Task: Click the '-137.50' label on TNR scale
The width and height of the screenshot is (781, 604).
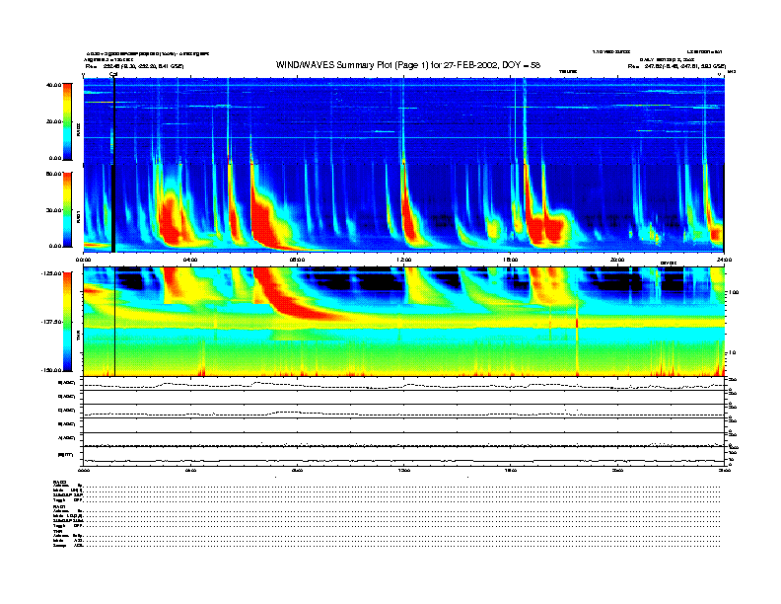Action: click(x=51, y=322)
